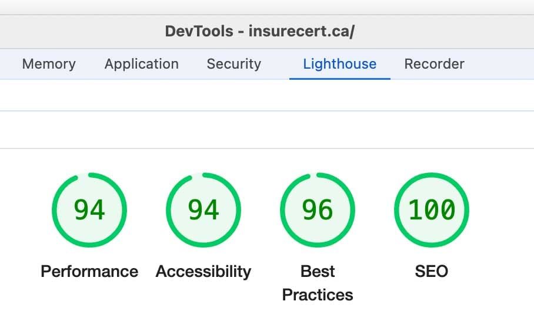This screenshot has width=534, height=318.
Task: Switch to the Recorder tab
Action: 434,64
